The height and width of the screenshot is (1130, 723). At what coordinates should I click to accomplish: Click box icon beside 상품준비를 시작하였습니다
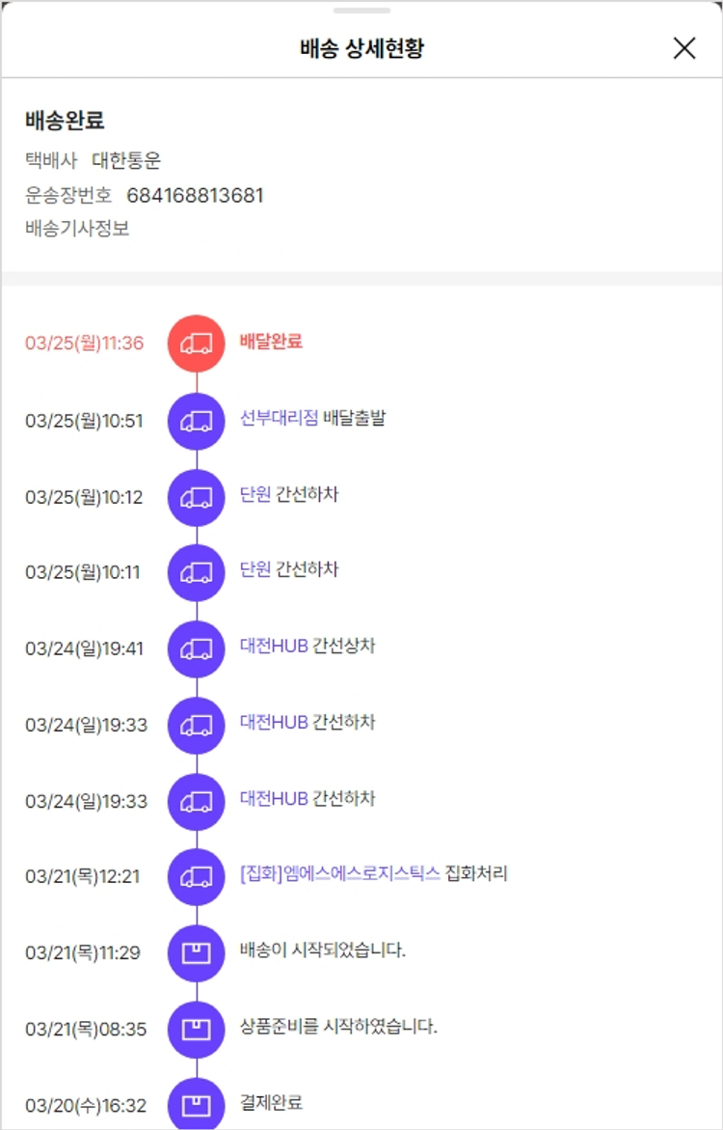click(x=197, y=1029)
